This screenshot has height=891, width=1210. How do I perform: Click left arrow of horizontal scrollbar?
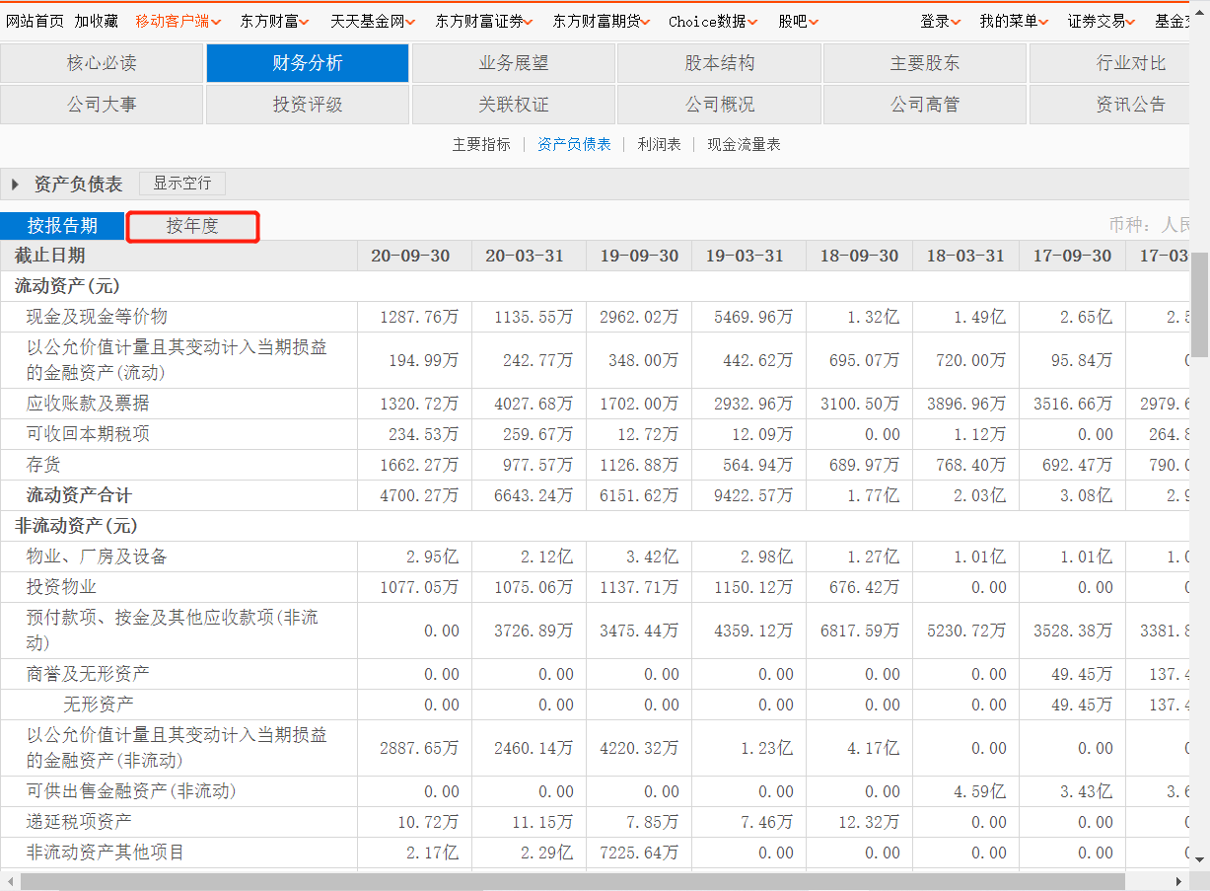point(10,881)
